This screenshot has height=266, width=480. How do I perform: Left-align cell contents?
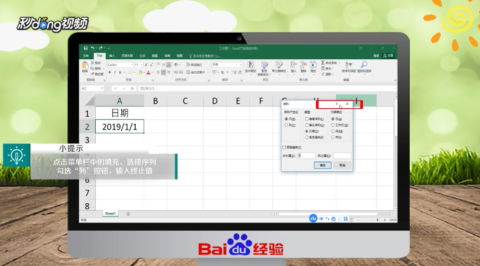[158, 73]
